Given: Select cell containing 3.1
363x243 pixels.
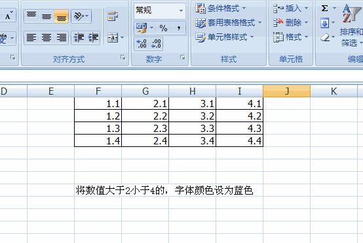Looking at the screenshot, I should click(193, 103).
